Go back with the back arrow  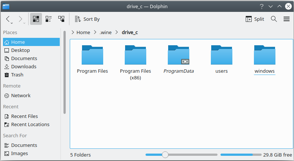click(x=8, y=19)
